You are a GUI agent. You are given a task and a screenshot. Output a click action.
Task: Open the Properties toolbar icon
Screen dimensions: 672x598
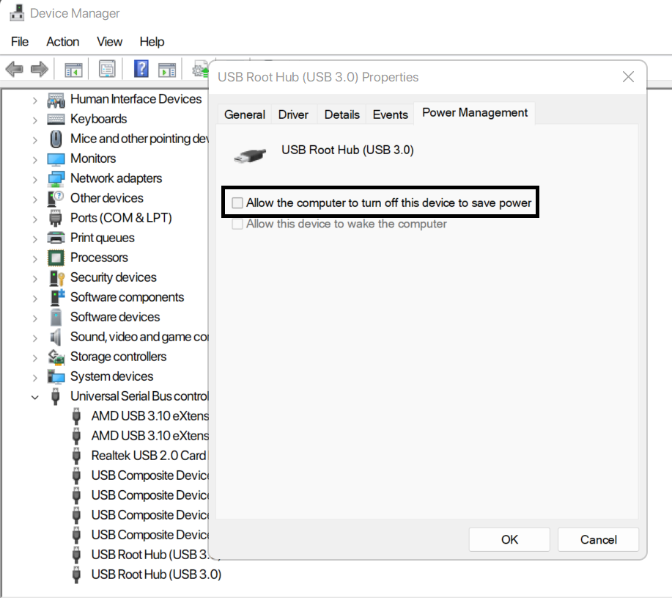[106, 68]
